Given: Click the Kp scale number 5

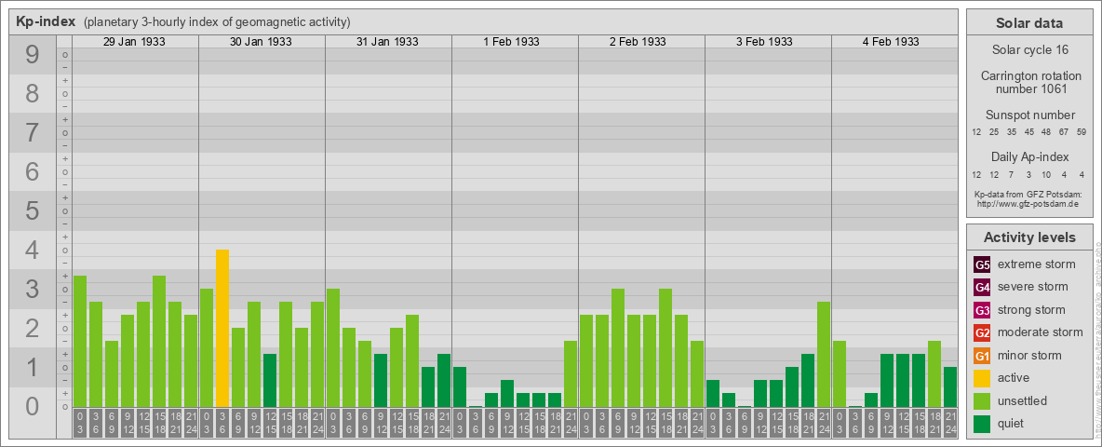Looking at the screenshot, I should coord(32,210).
